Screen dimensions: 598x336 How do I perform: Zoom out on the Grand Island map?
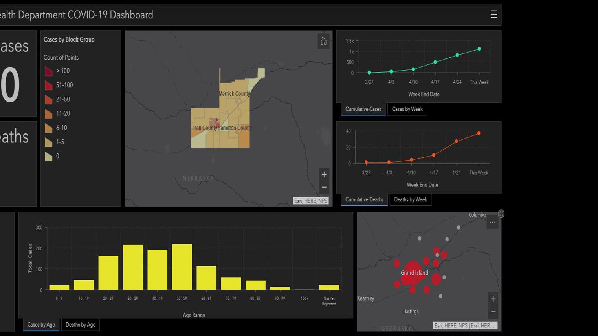point(493,312)
